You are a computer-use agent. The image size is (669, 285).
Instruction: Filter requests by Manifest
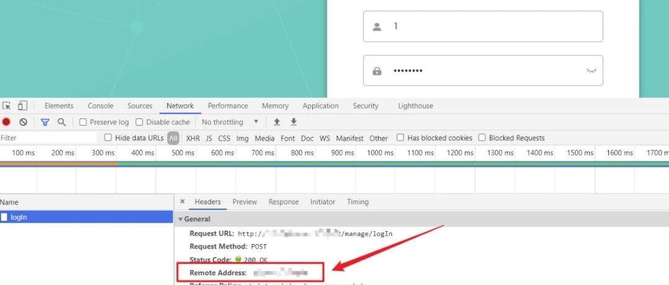tap(349, 138)
